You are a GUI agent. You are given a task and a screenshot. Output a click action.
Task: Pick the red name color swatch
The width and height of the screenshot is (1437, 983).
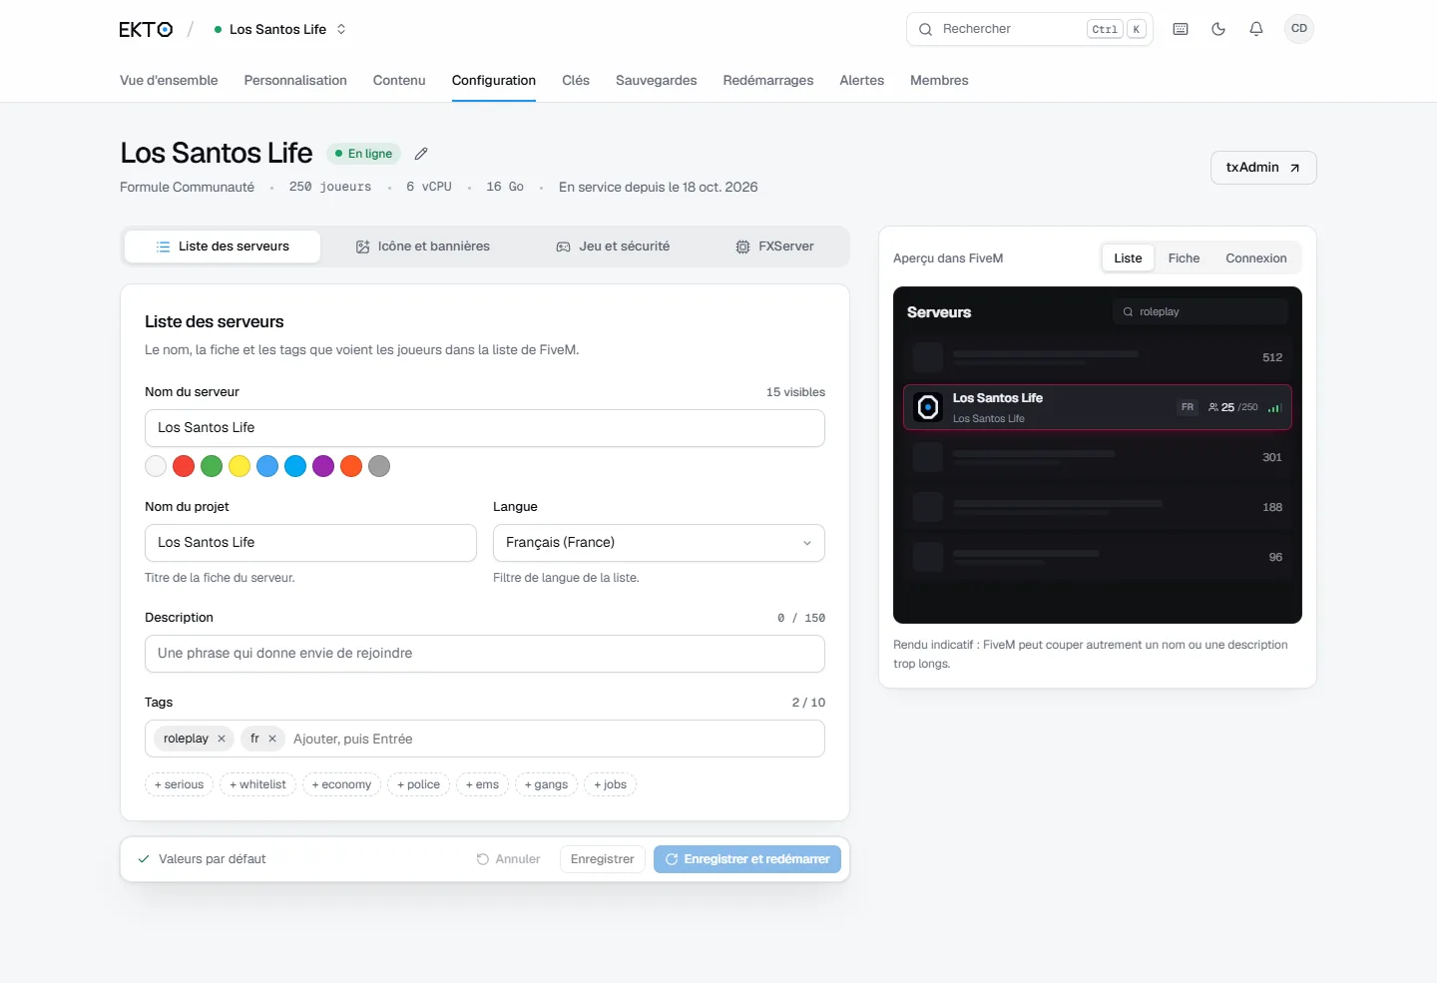click(184, 466)
